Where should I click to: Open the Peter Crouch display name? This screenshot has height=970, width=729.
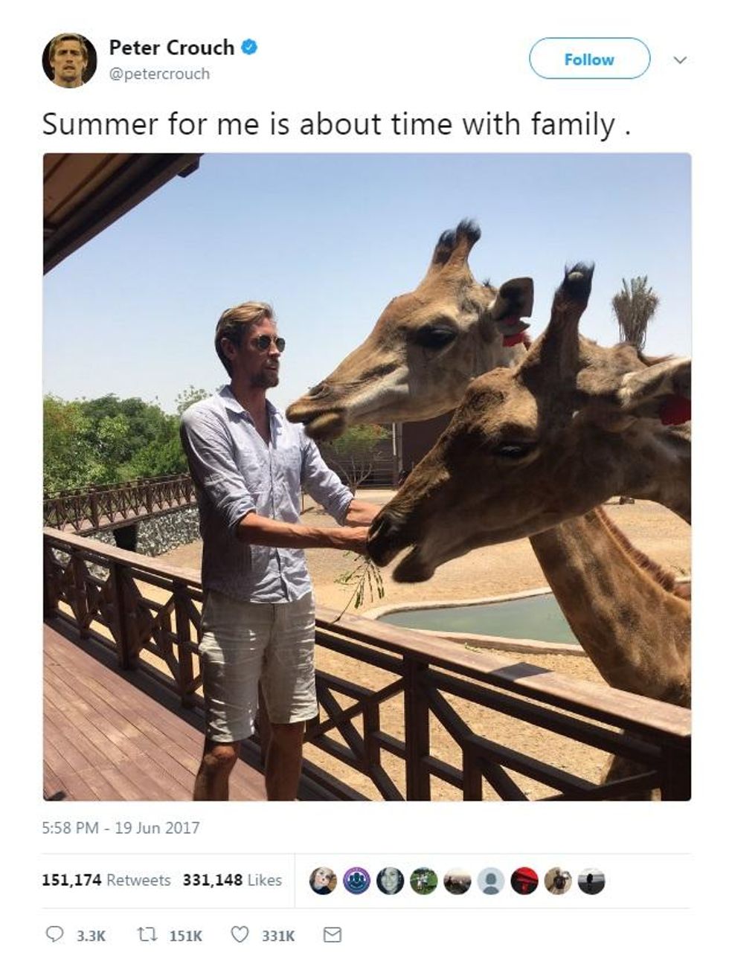[x=171, y=48]
